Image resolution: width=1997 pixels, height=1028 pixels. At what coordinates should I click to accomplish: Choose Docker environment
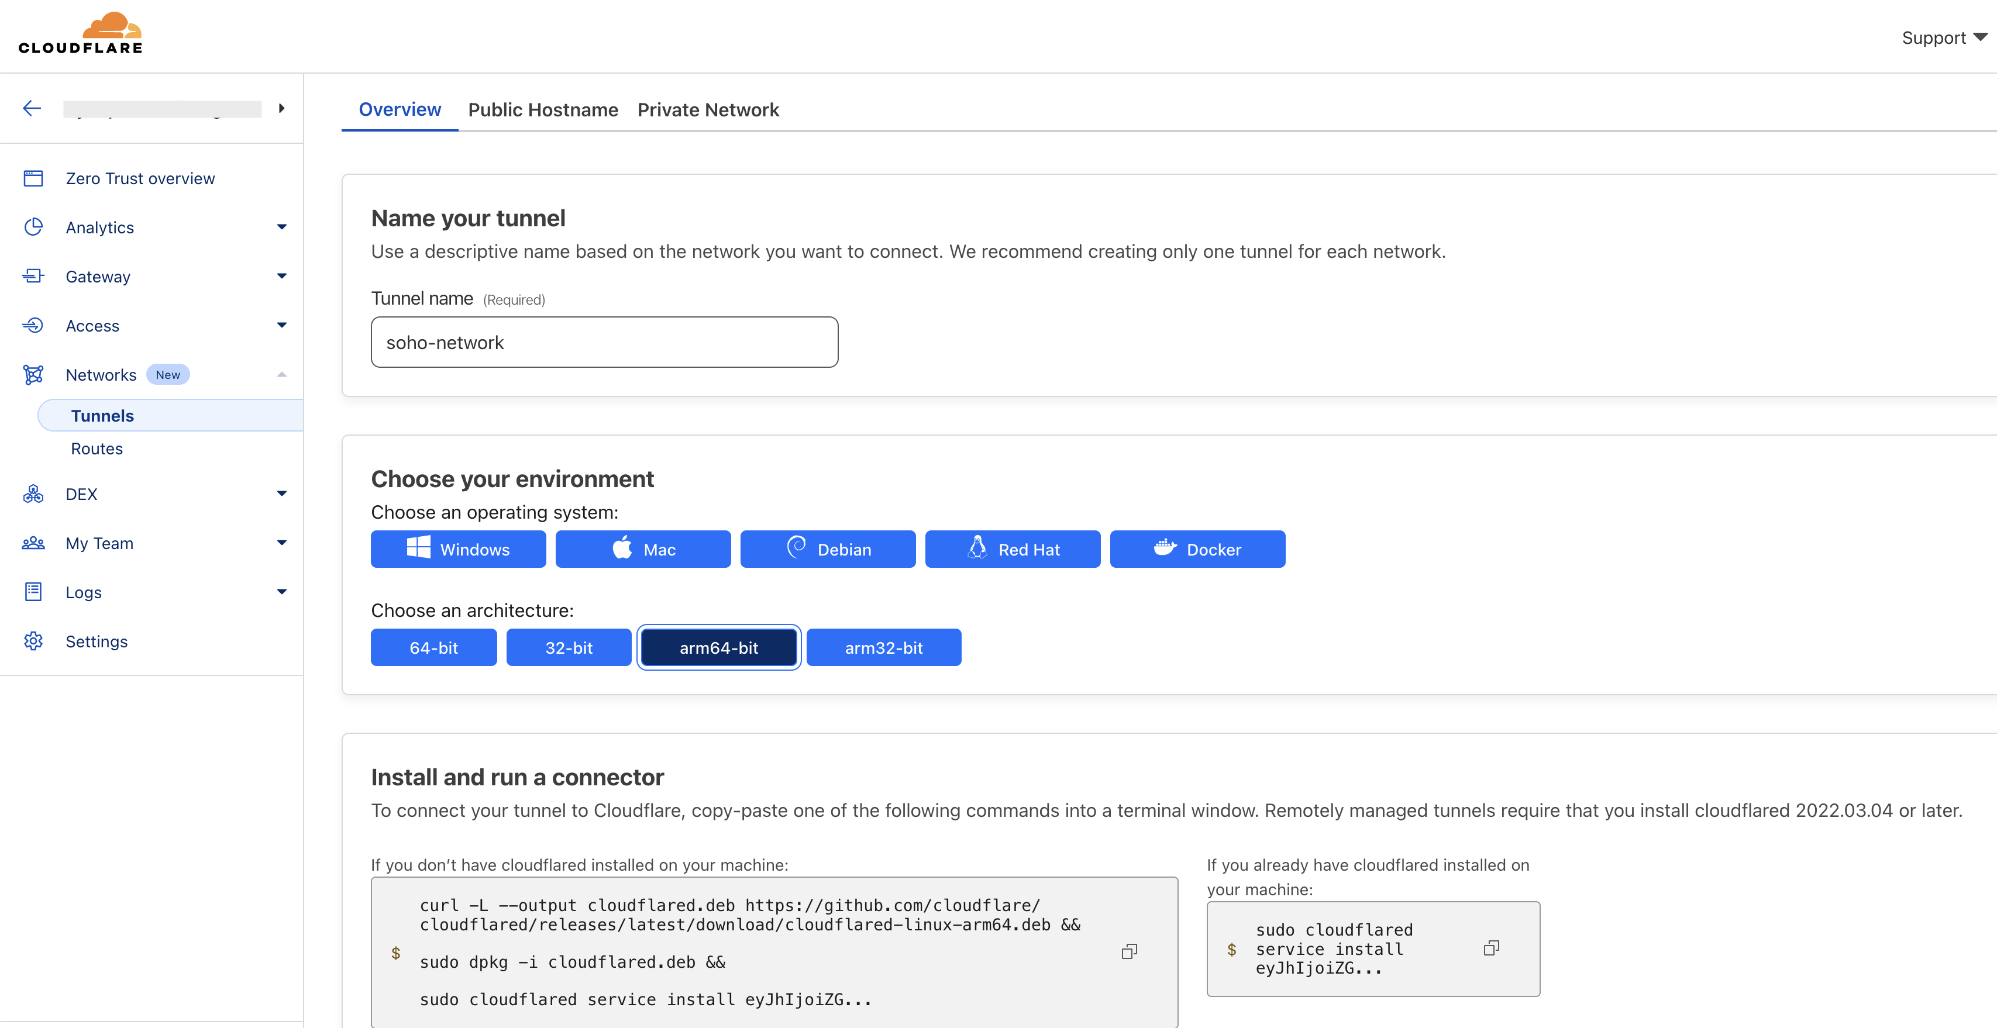(x=1198, y=549)
